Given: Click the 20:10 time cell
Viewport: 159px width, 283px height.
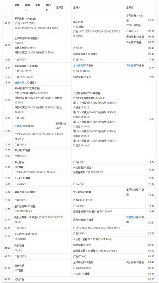Looking at the screenshot, I should click(x=7, y=220).
